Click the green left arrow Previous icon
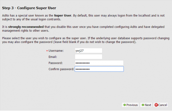 (124, 105)
